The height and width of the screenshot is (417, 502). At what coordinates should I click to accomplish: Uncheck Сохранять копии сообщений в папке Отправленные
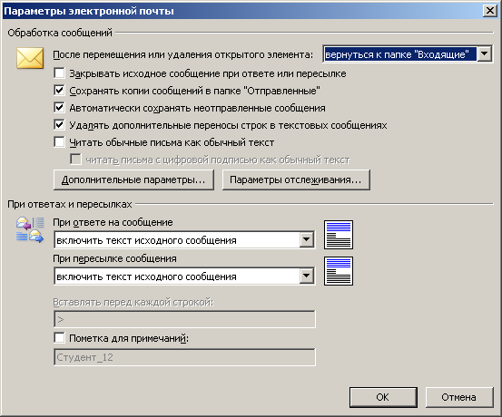60,91
